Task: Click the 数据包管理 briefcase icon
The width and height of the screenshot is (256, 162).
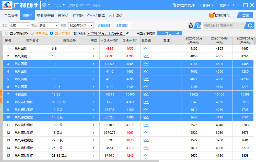Action: (x=174, y=5)
